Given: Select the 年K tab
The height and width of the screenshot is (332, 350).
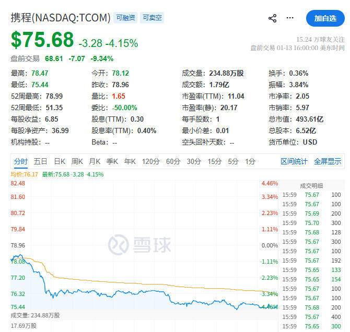Looking at the screenshot, I should [130, 161].
